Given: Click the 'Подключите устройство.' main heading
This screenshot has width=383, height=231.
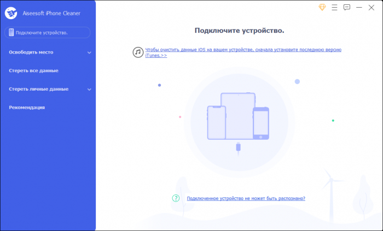Looking at the screenshot, I should [240, 31].
